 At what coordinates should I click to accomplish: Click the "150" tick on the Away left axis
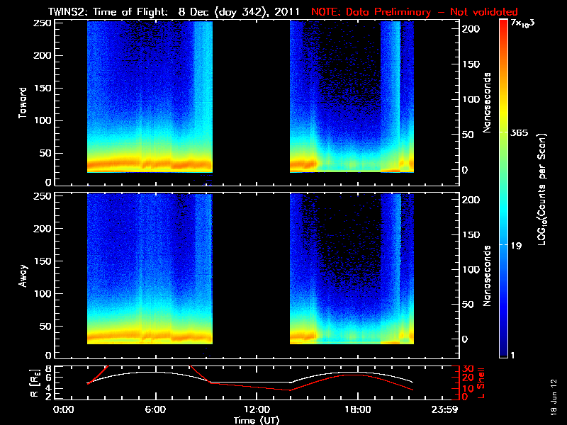click(x=43, y=261)
